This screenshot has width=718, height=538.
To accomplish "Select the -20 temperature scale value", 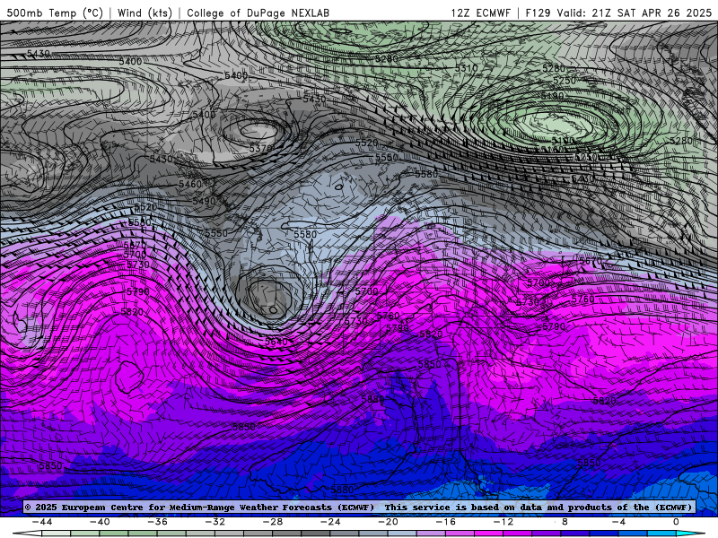I will [x=389, y=522].
